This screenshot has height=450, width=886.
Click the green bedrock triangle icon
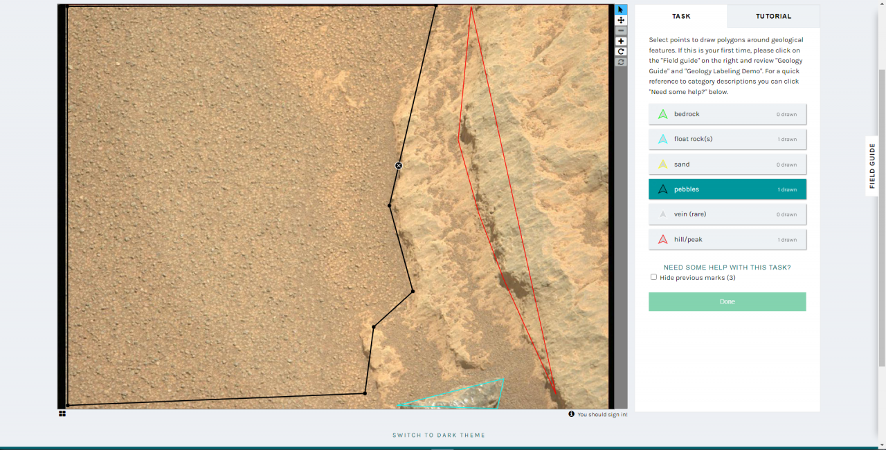coord(662,114)
